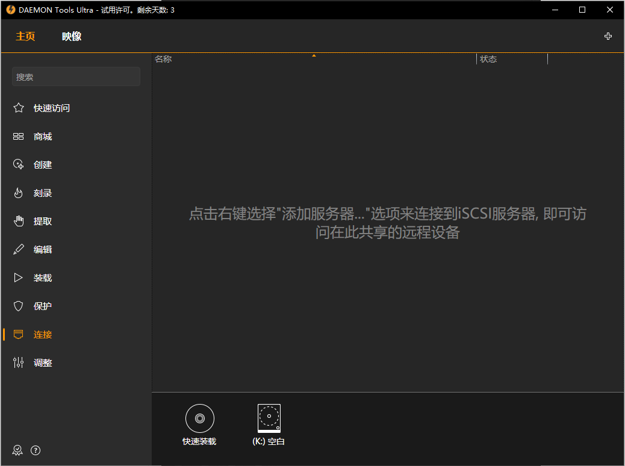Switch to the 主页 tab

point(25,36)
